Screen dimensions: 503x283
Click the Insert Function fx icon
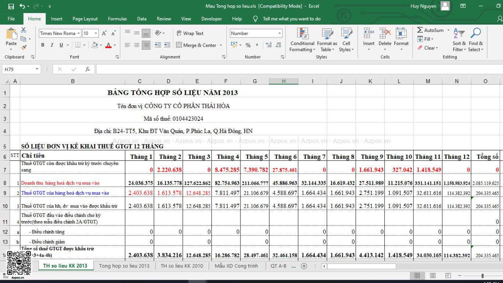[88, 69]
